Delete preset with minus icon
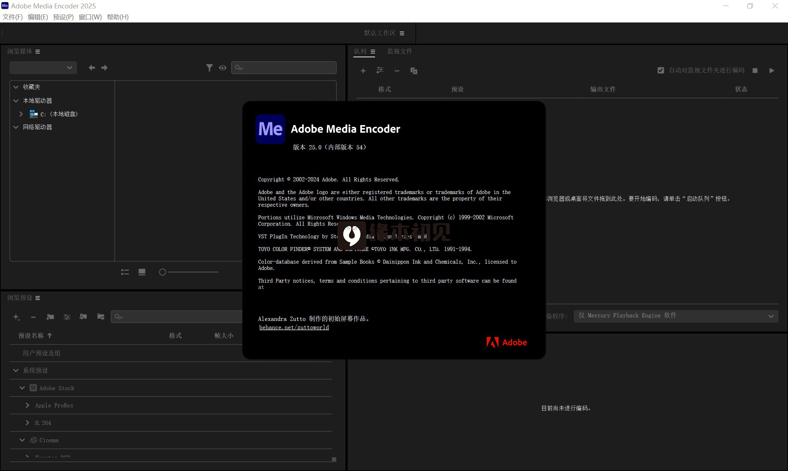Image resolution: width=788 pixels, height=471 pixels. pos(33,317)
